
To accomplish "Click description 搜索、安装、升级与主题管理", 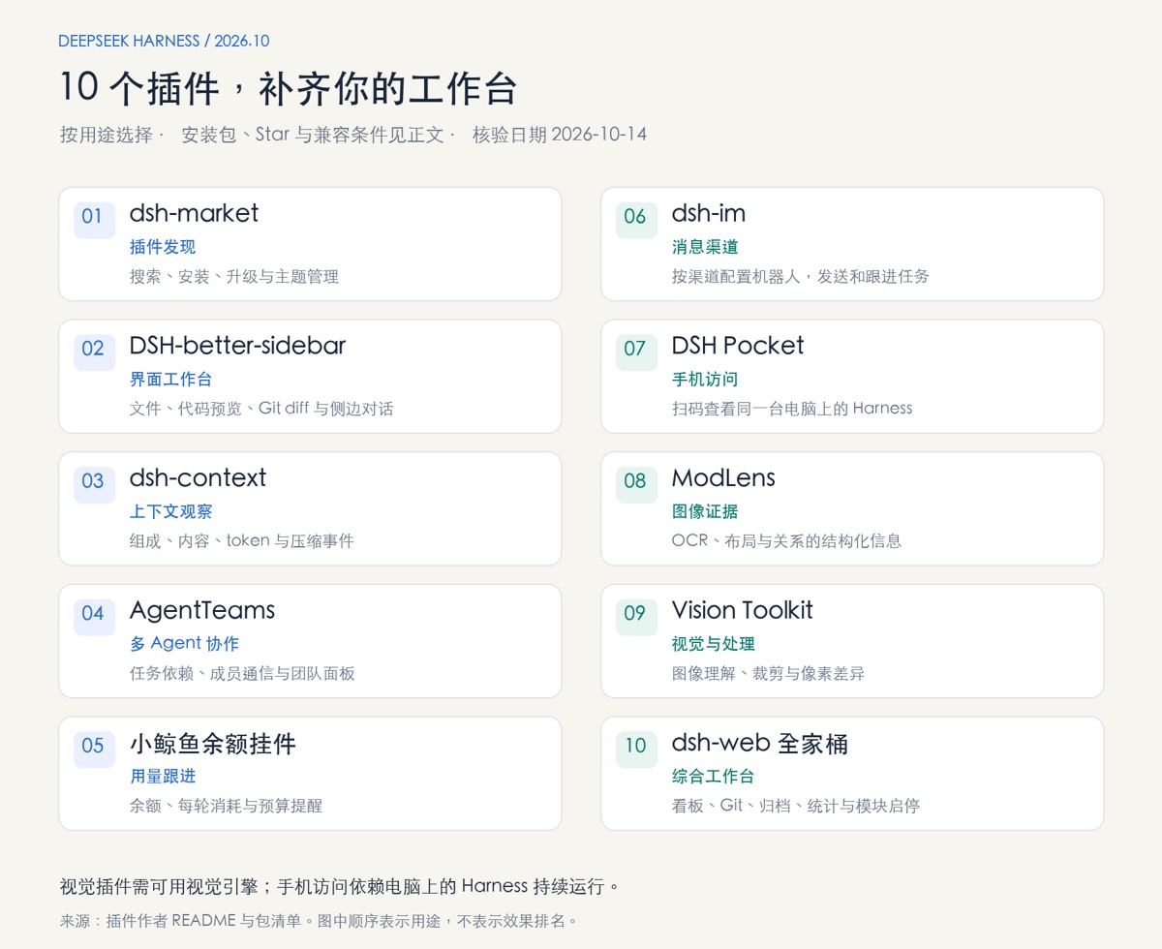I will click(234, 277).
